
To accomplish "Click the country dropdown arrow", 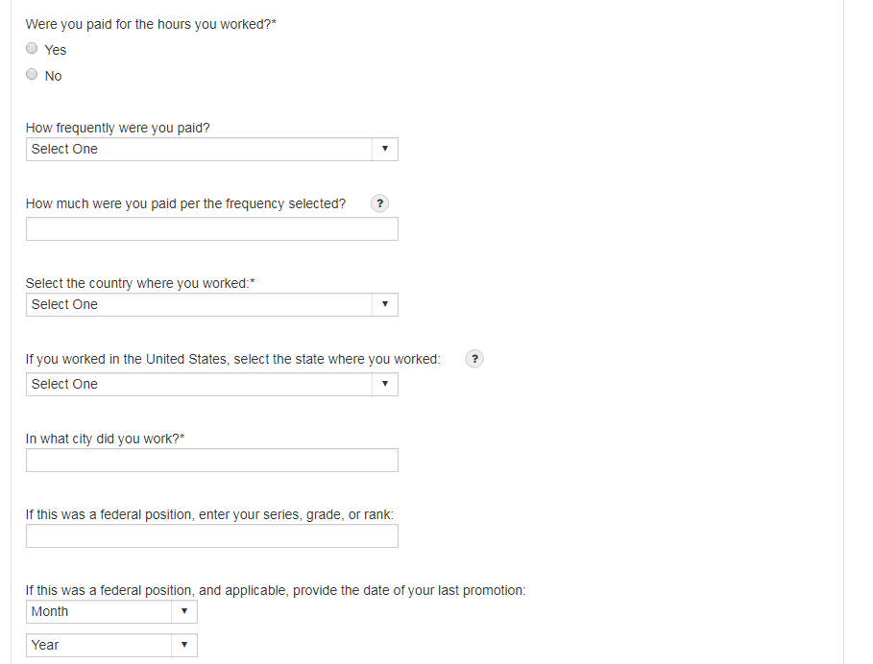I will tap(384, 305).
